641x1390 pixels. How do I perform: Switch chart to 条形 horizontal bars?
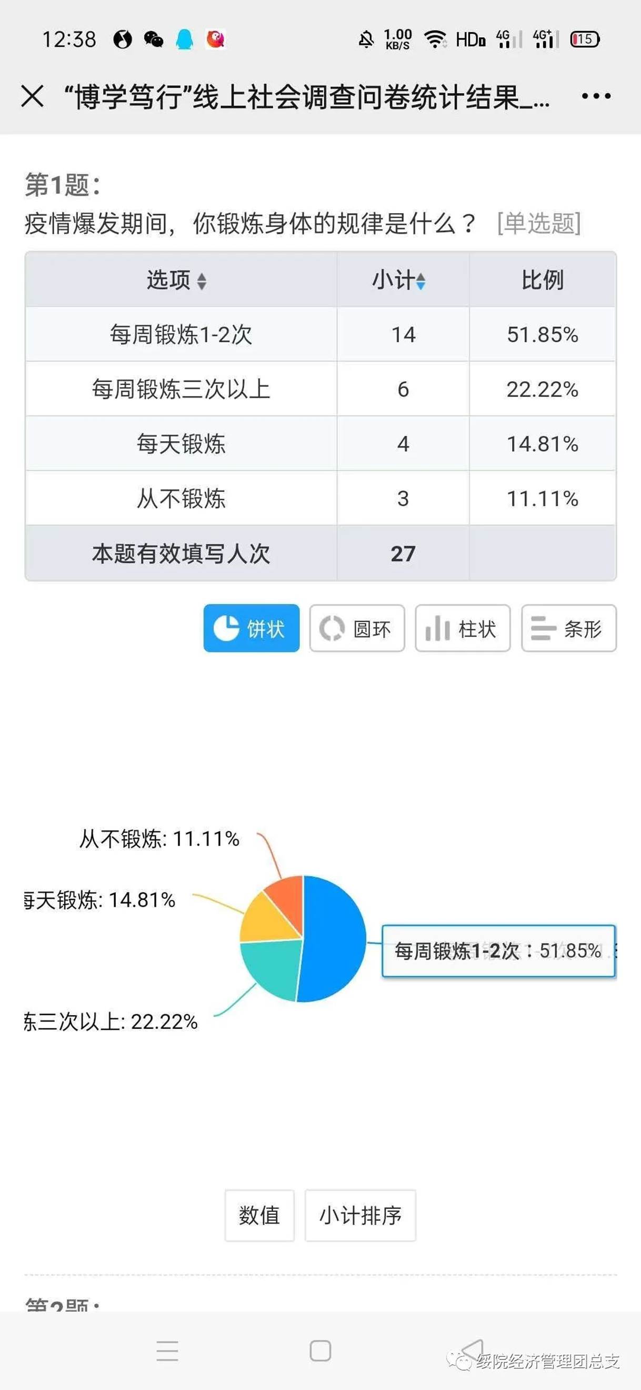pos(568,628)
